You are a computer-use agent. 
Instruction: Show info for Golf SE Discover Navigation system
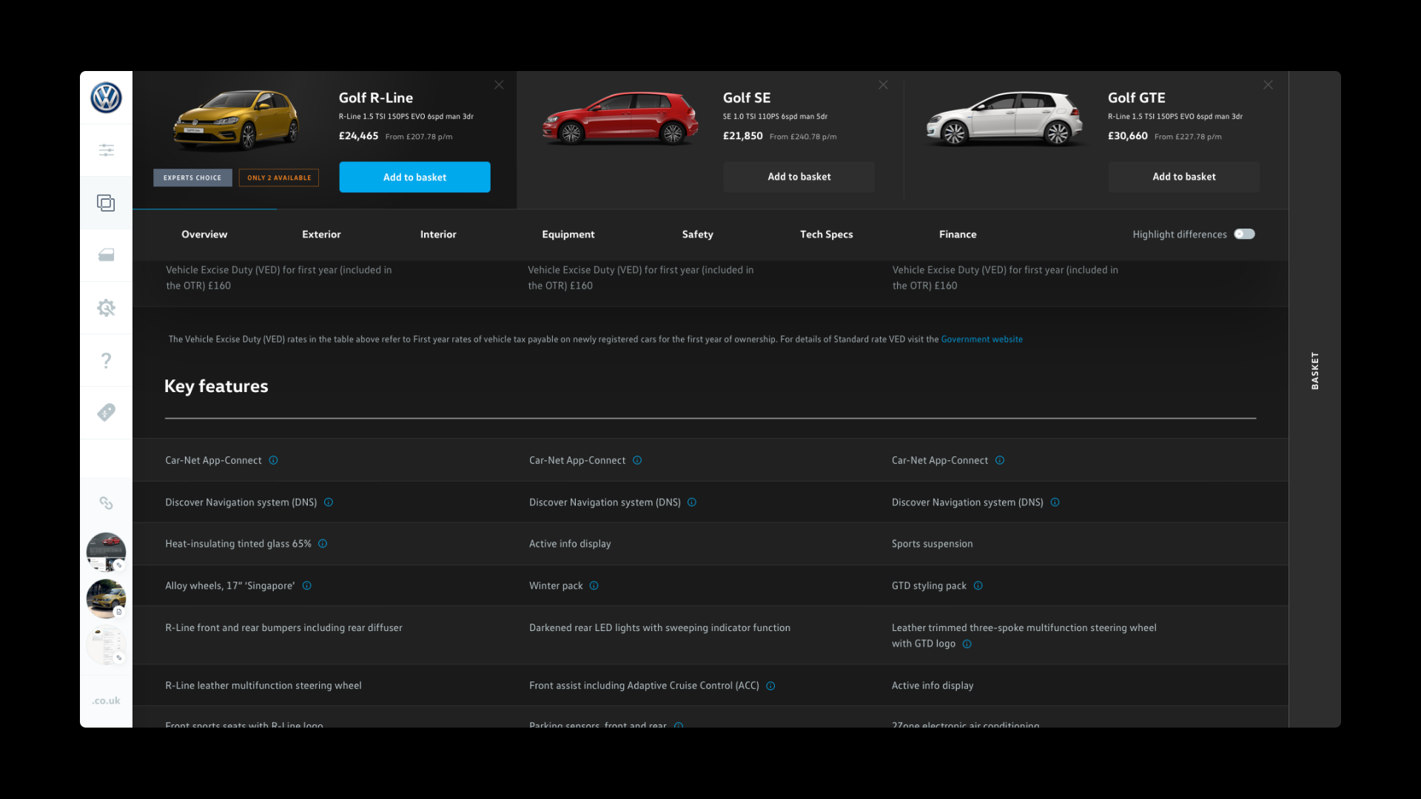pyautogui.click(x=692, y=502)
